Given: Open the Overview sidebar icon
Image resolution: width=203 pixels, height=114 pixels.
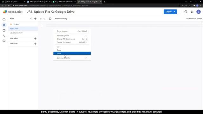Looking at the screenshot, I should (4, 20).
